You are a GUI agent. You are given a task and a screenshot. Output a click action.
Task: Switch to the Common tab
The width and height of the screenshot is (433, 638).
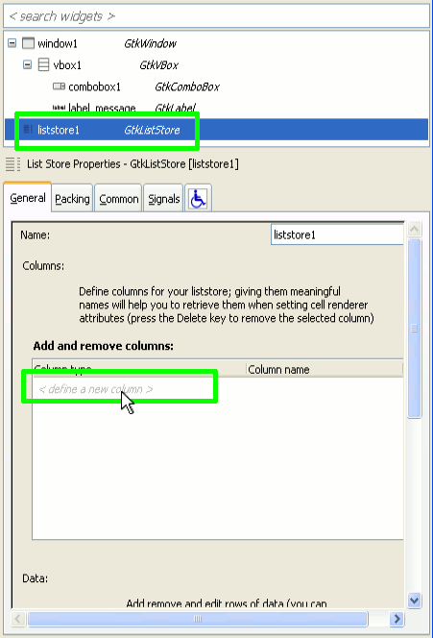pos(119,199)
